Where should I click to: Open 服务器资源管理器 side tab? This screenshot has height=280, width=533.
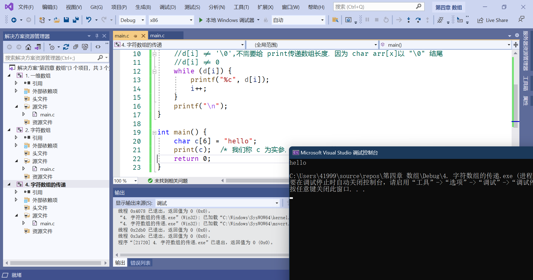[x=526, y=51]
